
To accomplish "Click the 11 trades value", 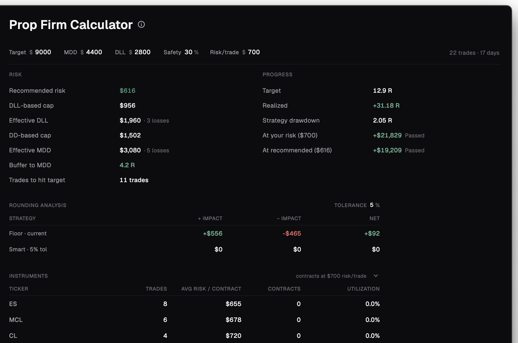I will 134,180.
